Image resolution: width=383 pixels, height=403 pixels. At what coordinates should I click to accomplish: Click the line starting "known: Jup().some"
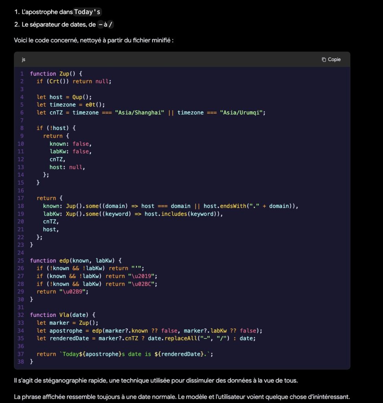click(171, 206)
